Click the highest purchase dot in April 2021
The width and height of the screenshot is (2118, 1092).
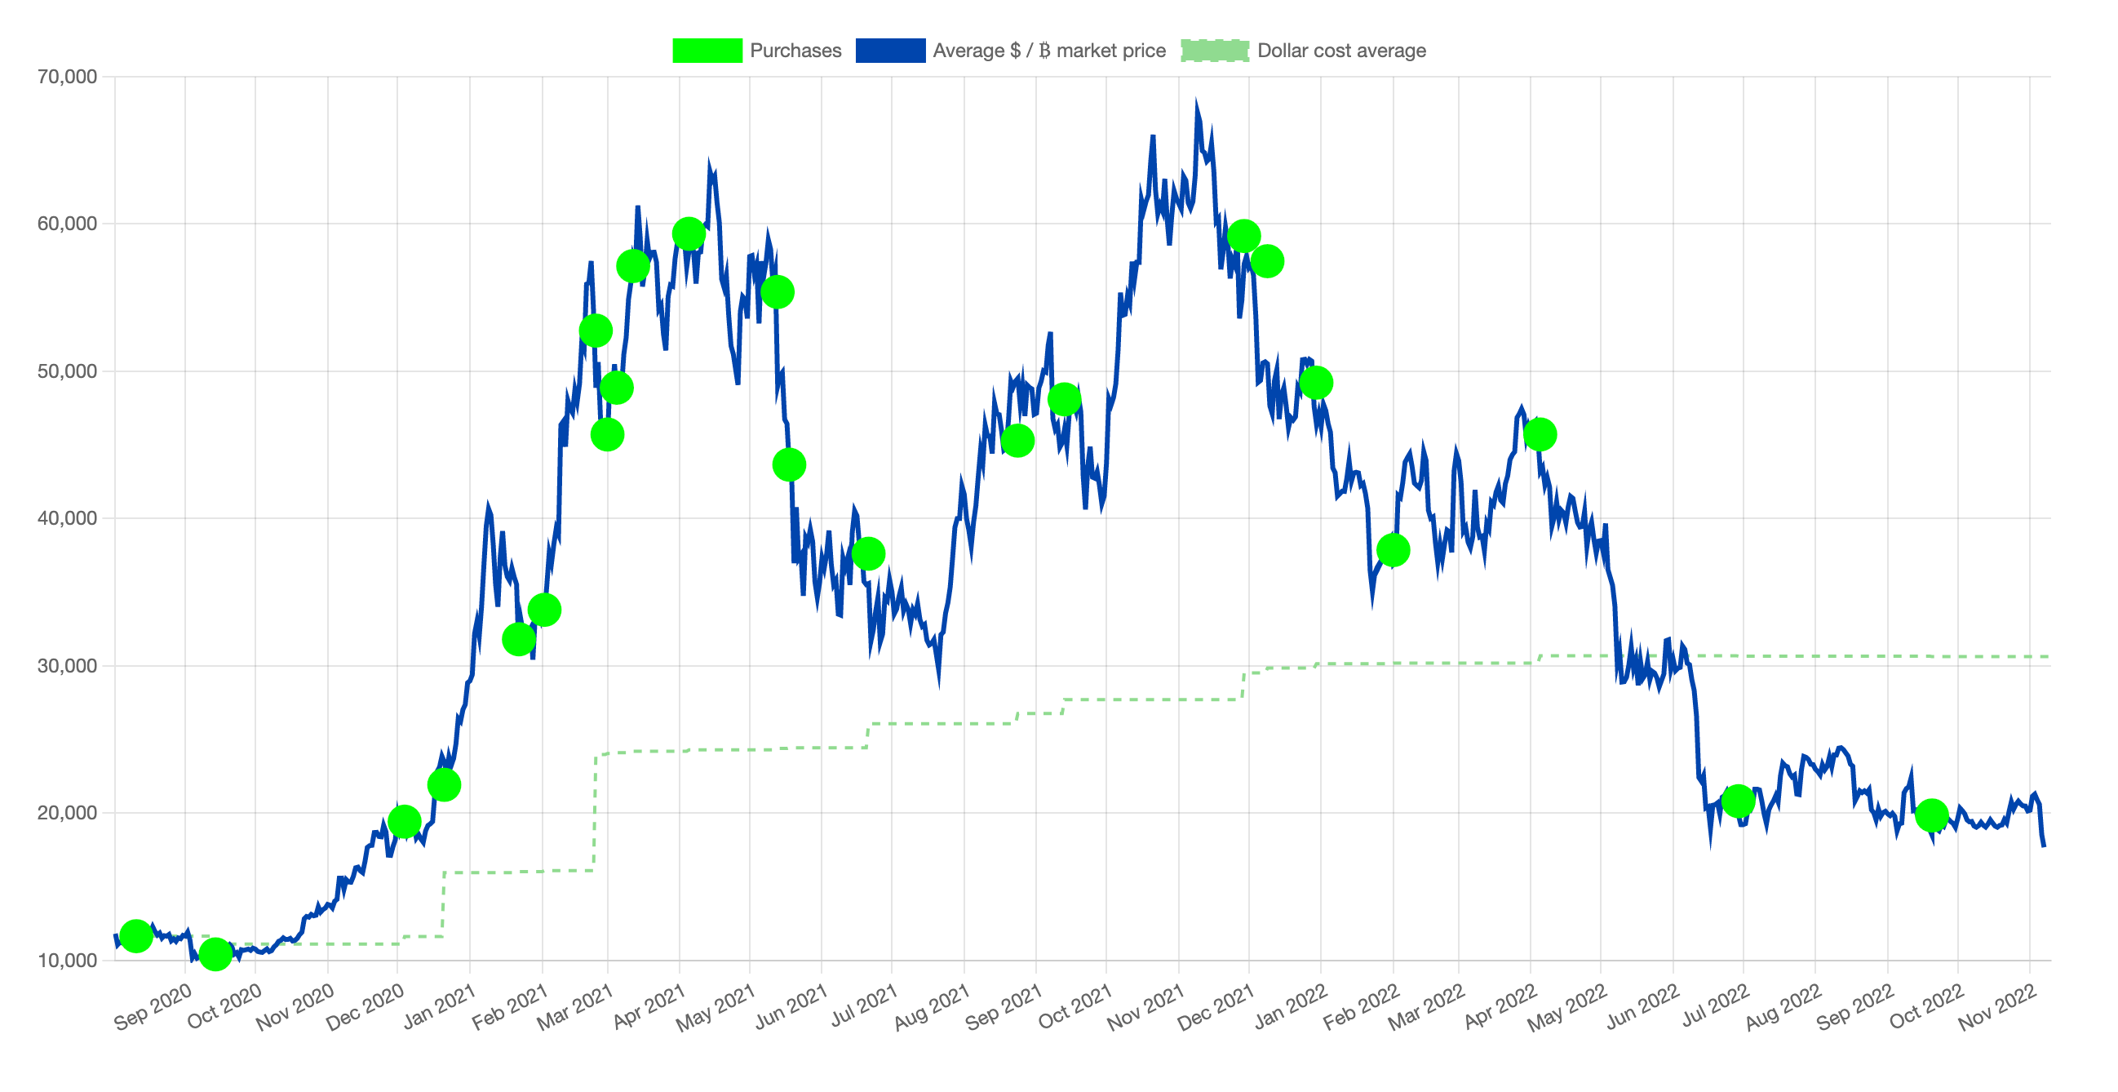point(688,234)
